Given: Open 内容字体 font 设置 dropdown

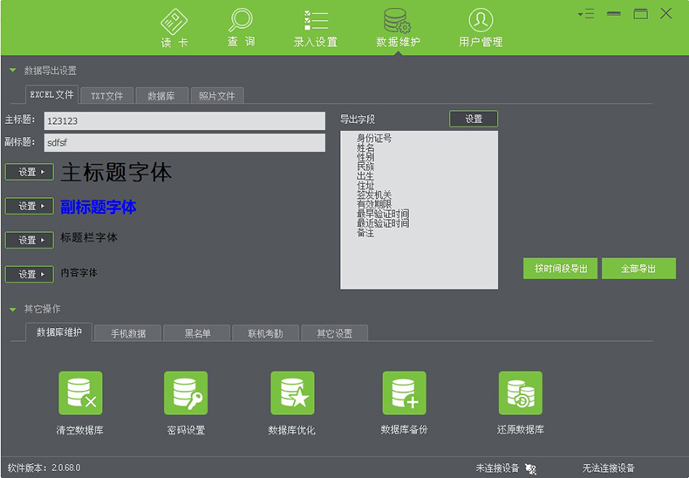Looking at the screenshot, I should coord(30,274).
